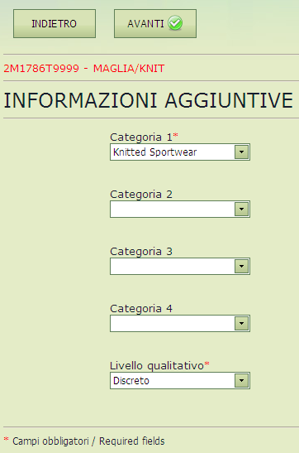Image resolution: width=299 pixels, height=453 pixels.
Task: Expand the Categoria 2 dropdown arrow
Action: click(x=242, y=210)
